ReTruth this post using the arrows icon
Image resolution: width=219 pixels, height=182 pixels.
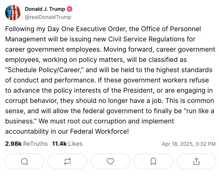point(67,161)
